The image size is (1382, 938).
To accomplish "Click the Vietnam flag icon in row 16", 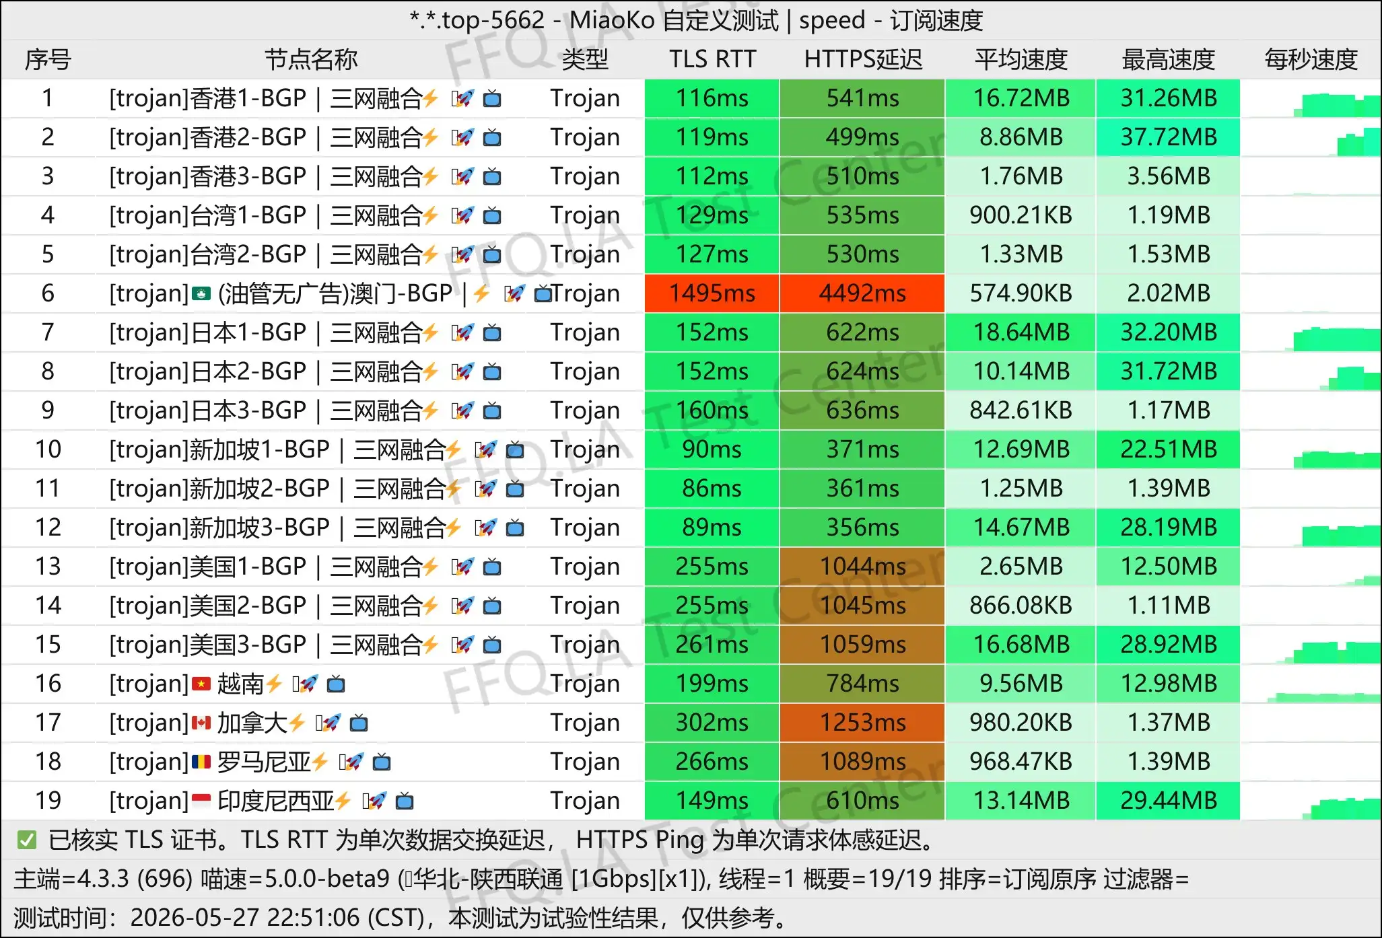I will pos(201,684).
